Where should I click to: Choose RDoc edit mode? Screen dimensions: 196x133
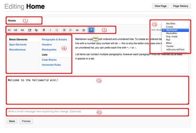tap(175, 43)
